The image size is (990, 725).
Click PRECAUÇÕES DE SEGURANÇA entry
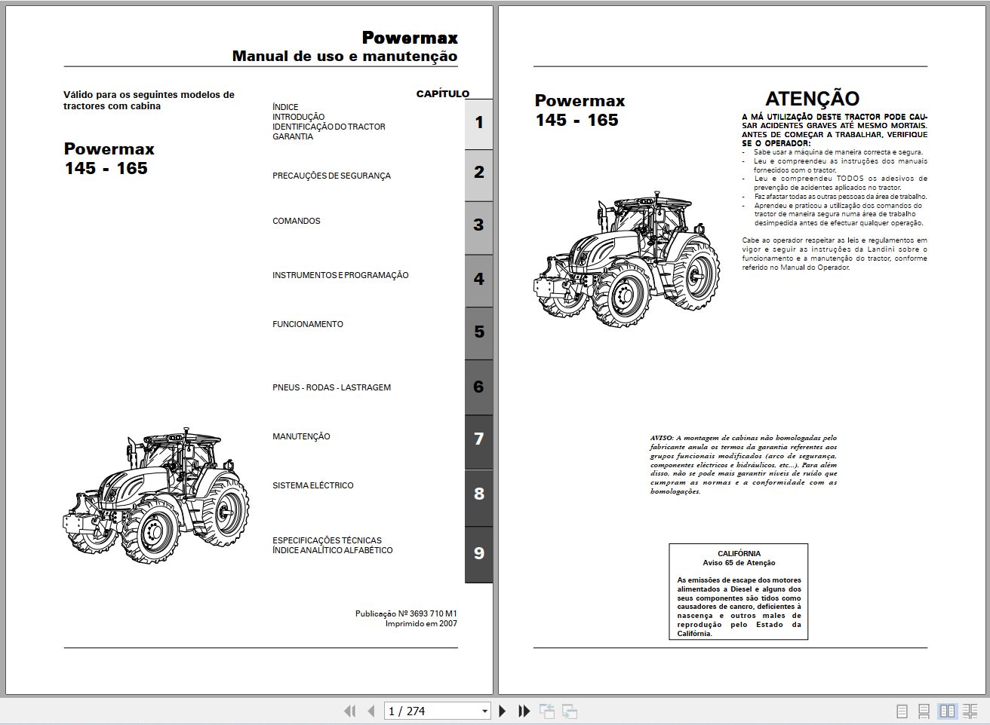331,176
